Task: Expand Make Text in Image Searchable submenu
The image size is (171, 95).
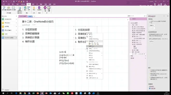Action: (102, 69)
